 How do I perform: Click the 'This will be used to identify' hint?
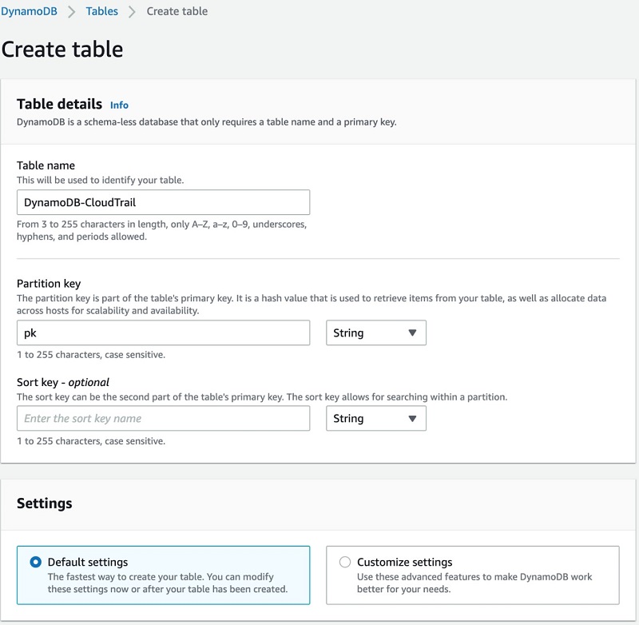click(x=101, y=180)
